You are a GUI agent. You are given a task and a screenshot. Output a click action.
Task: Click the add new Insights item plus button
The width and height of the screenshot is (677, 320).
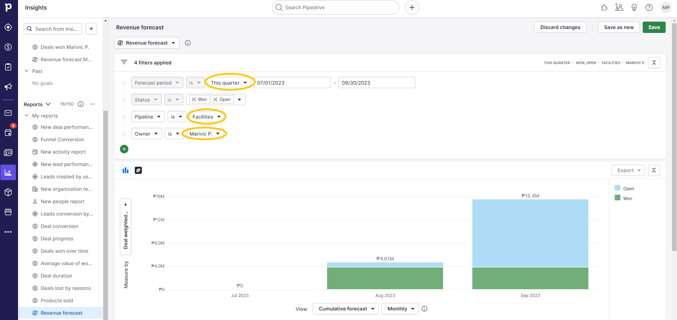91,29
